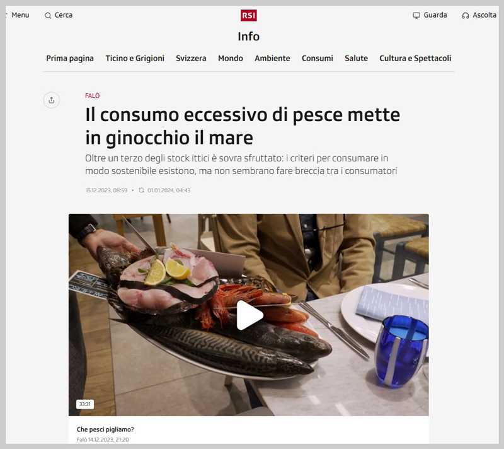Click the video title Che pesci pigliamo?

click(x=105, y=429)
